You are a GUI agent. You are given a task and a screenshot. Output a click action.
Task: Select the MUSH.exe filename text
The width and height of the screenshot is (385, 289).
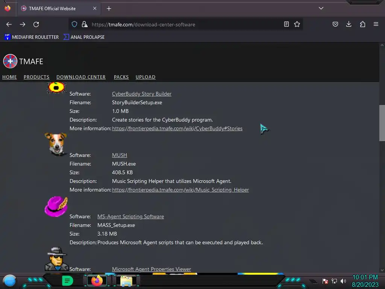pyautogui.click(x=124, y=164)
